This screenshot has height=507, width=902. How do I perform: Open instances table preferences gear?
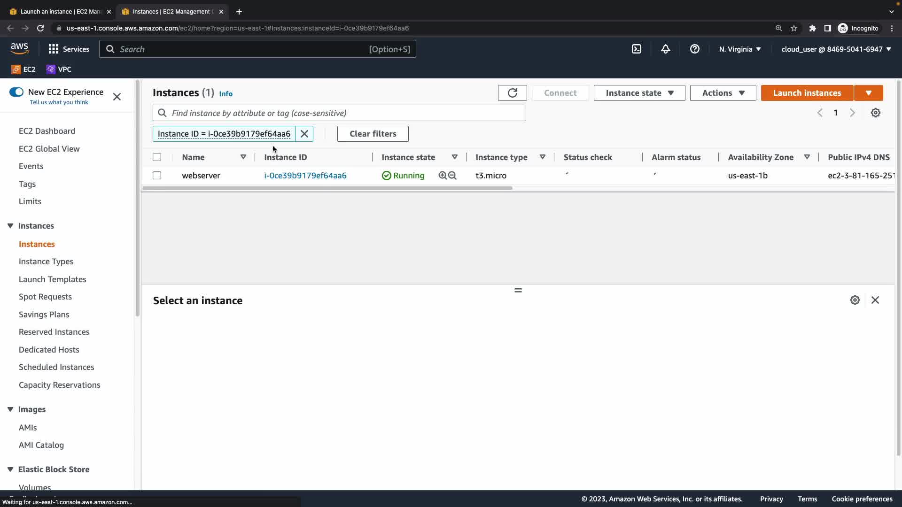click(876, 113)
